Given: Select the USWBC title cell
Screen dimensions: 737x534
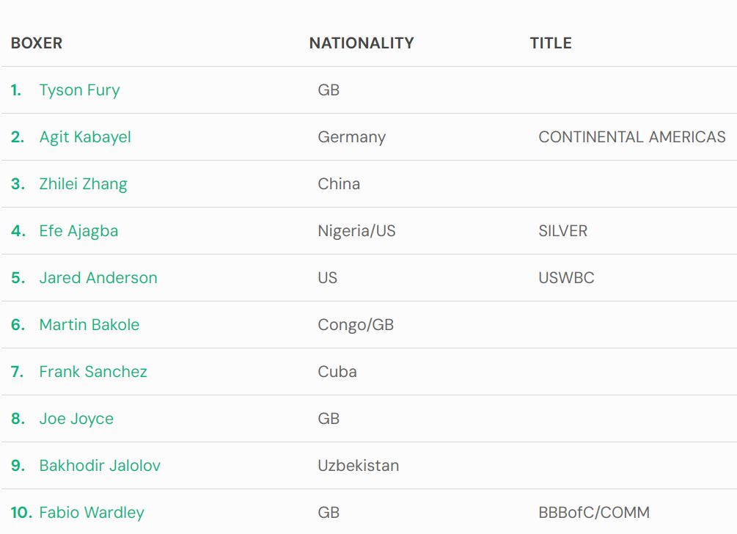Looking at the screenshot, I should [566, 278].
